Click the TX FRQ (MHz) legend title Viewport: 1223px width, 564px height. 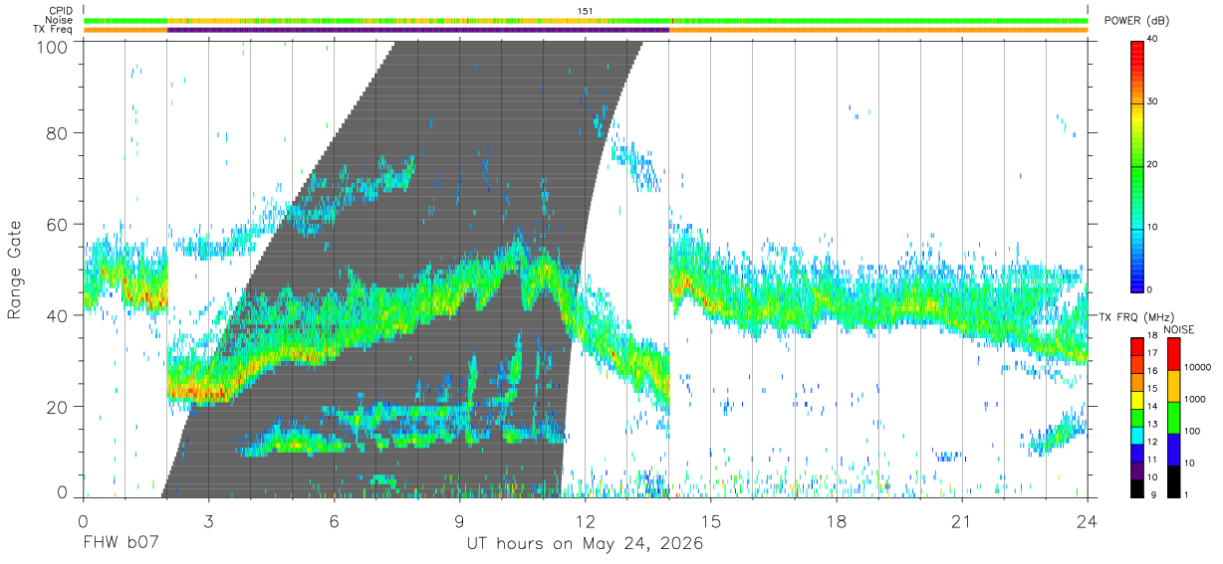coord(1137,317)
